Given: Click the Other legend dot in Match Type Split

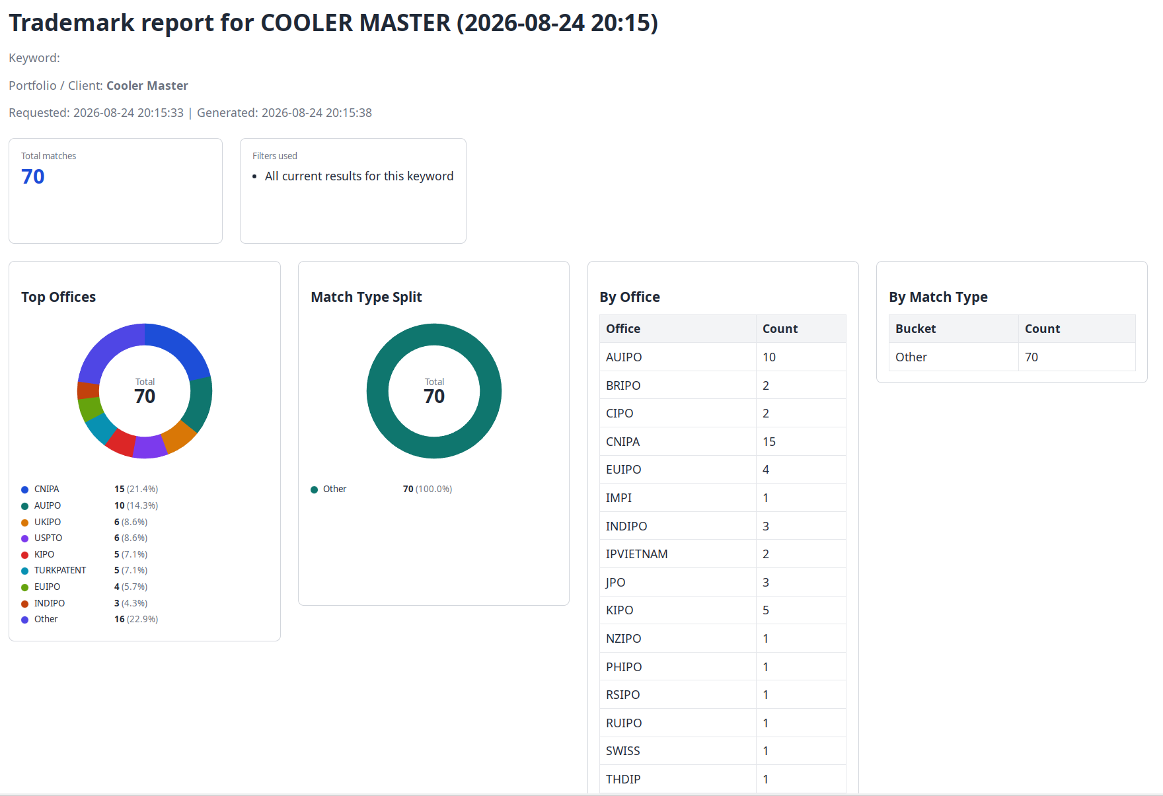Looking at the screenshot, I should click(314, 489).
